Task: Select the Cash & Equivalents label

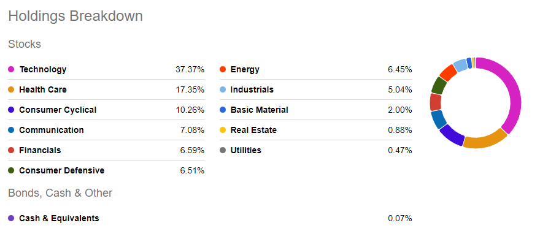Action: pyautogui.click(x=60, y=218)
